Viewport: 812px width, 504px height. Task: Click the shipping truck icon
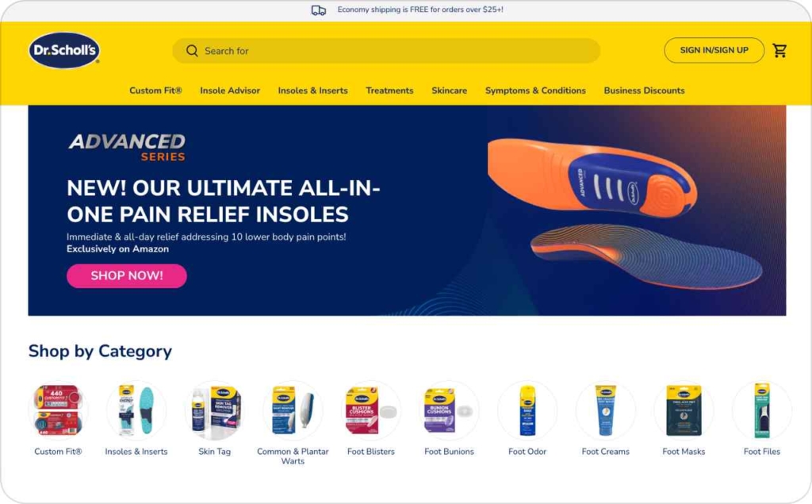click(319, 10)
